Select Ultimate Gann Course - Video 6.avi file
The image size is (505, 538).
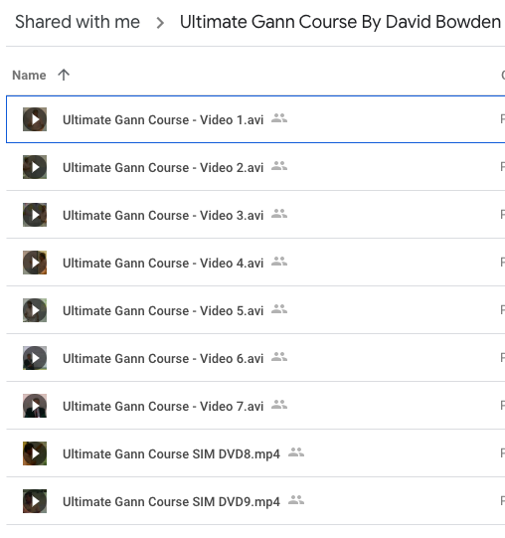(x=255, y=358)
